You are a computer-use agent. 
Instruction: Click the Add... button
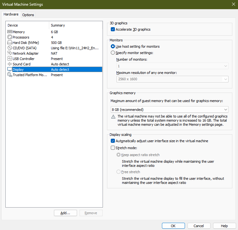click(65, 213)
